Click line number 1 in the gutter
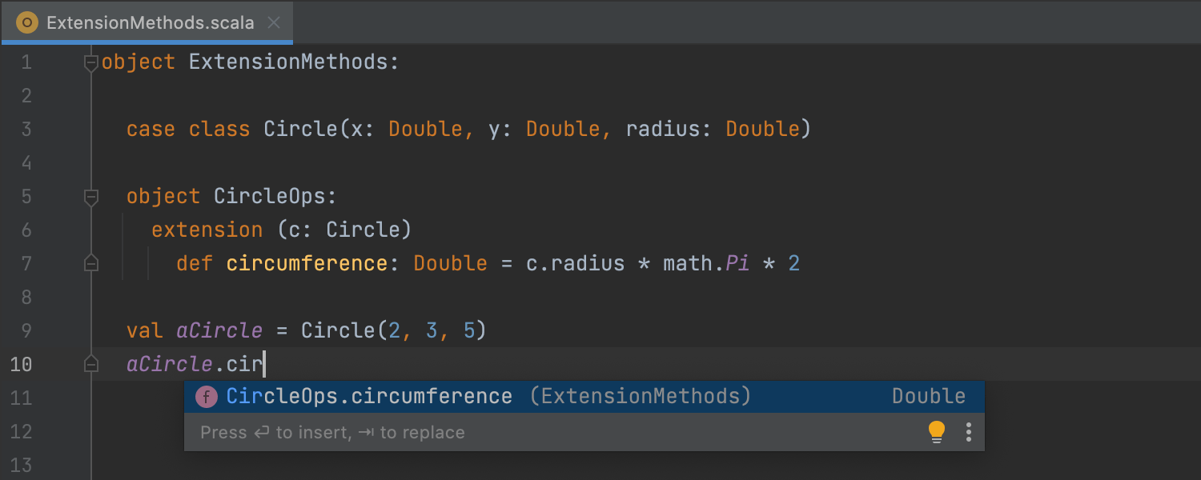Screen dimensions: 1201x480 [x=26, y=62]
